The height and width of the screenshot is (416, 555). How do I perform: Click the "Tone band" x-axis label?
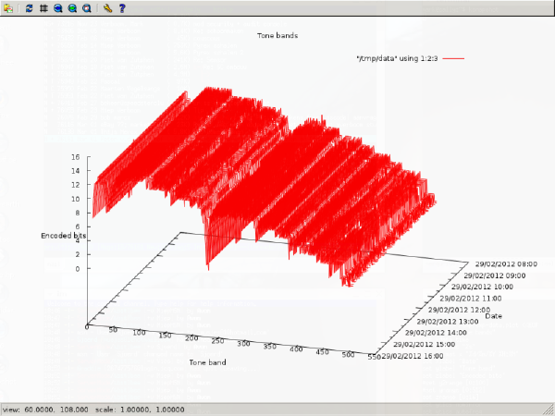point(207,362)
